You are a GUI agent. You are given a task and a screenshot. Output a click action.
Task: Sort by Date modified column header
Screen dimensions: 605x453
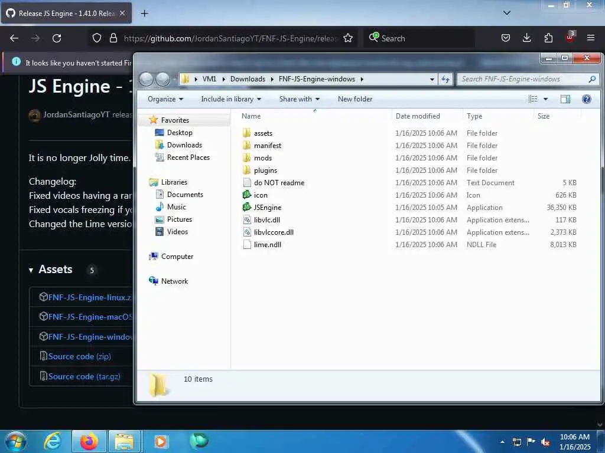click(x=427, y=116)
